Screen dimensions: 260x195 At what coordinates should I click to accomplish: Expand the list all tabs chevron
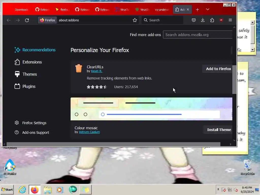[x=208, y=9]
